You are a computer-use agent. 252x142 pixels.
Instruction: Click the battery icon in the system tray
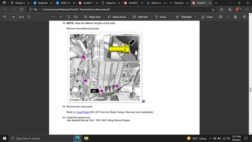point(219,138)
